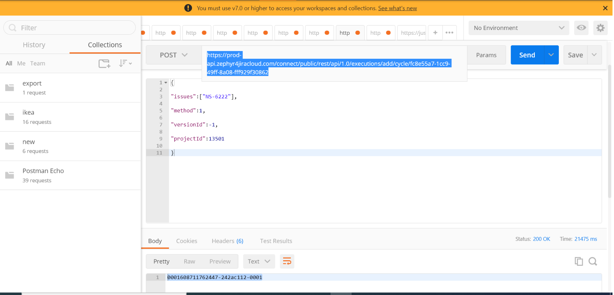Open the sort collections icon

coord(125,64)
